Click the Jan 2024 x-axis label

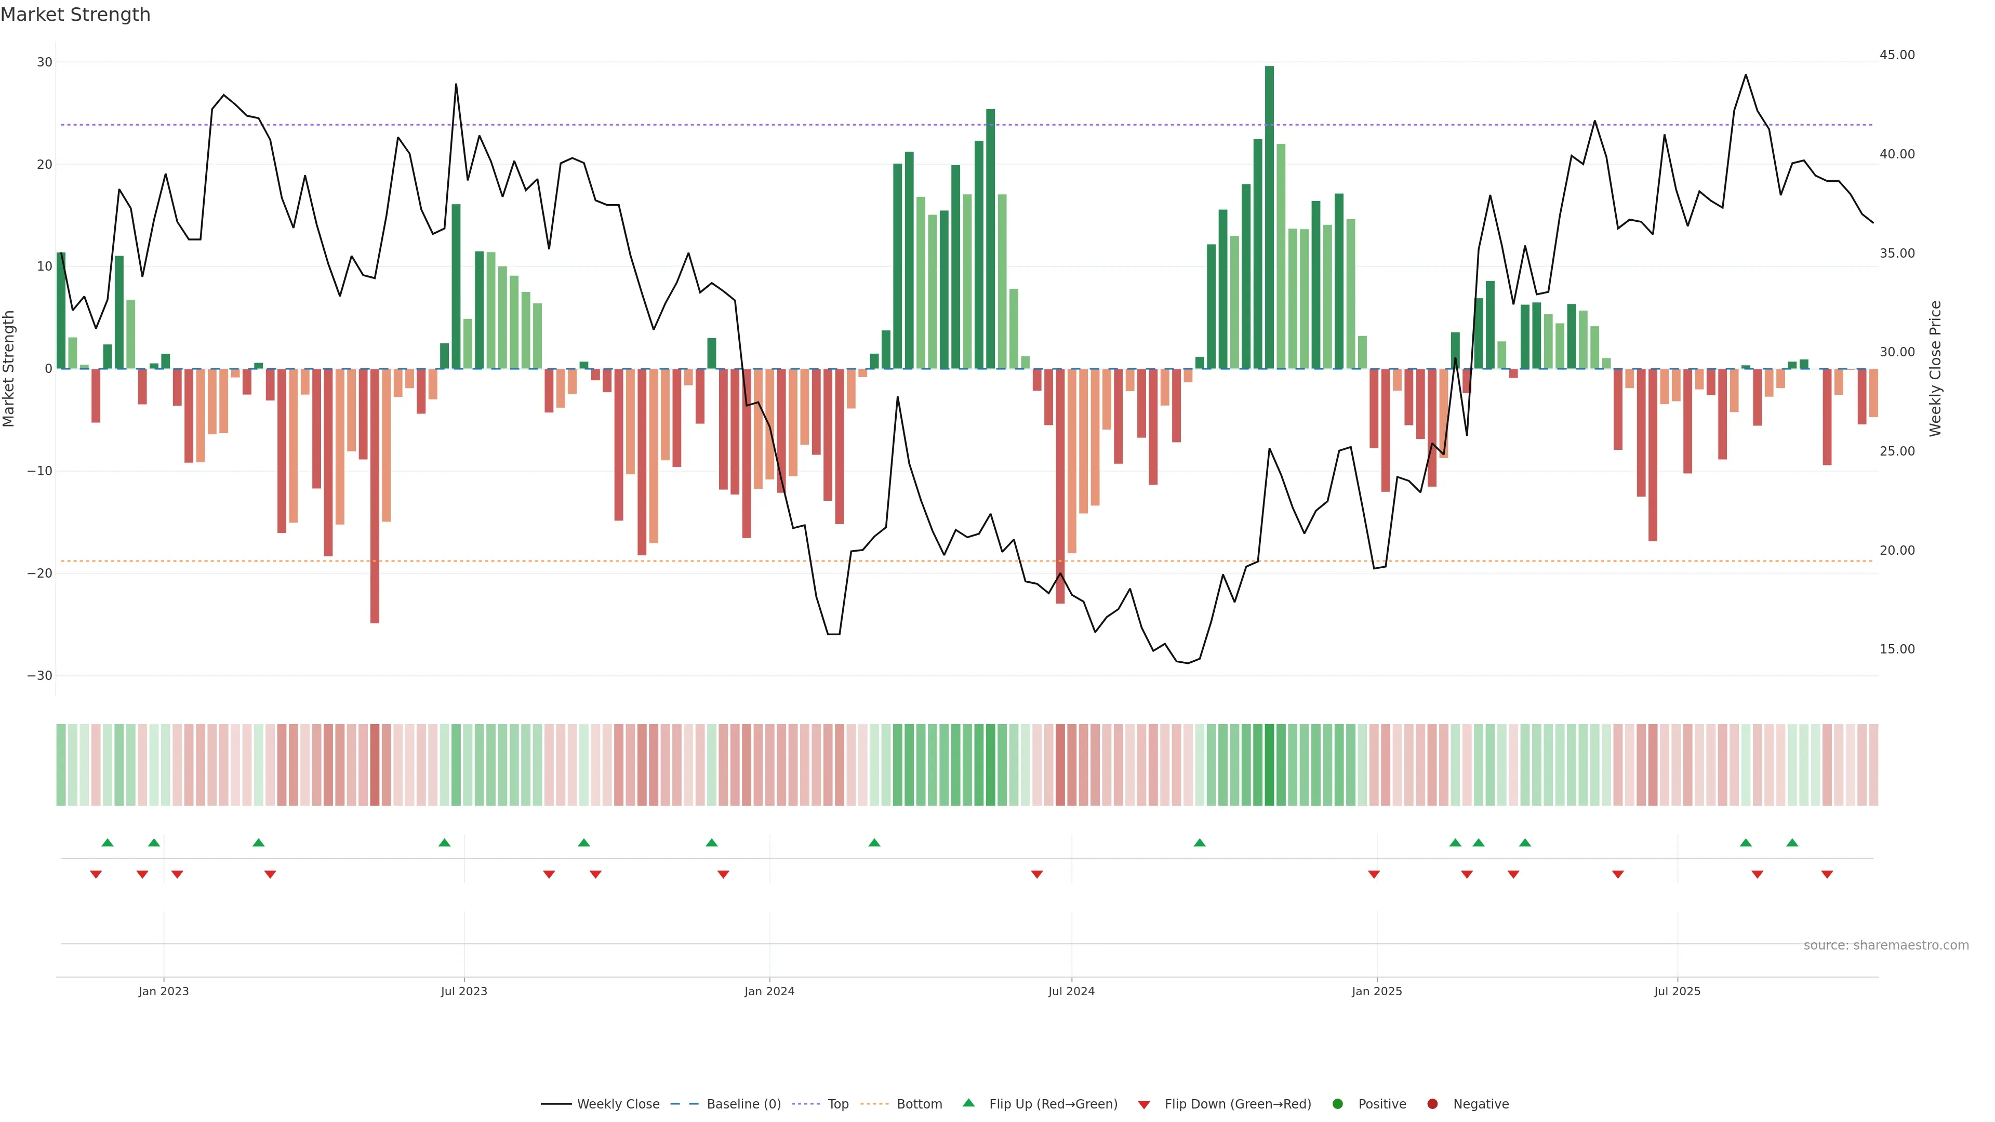(769, 991)
